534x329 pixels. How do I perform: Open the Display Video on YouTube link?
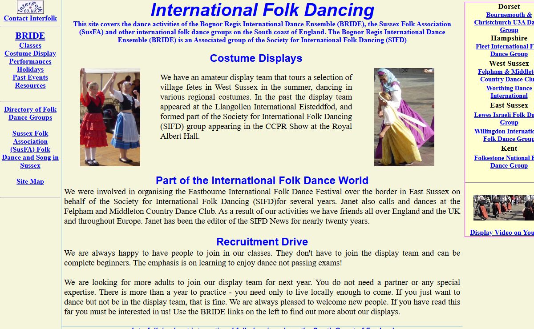tap(502, 233)
